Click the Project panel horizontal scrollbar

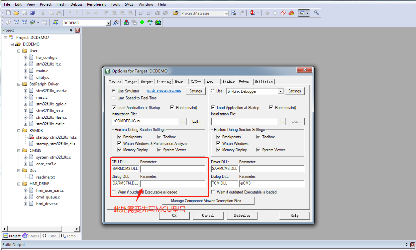coord(40,229)
